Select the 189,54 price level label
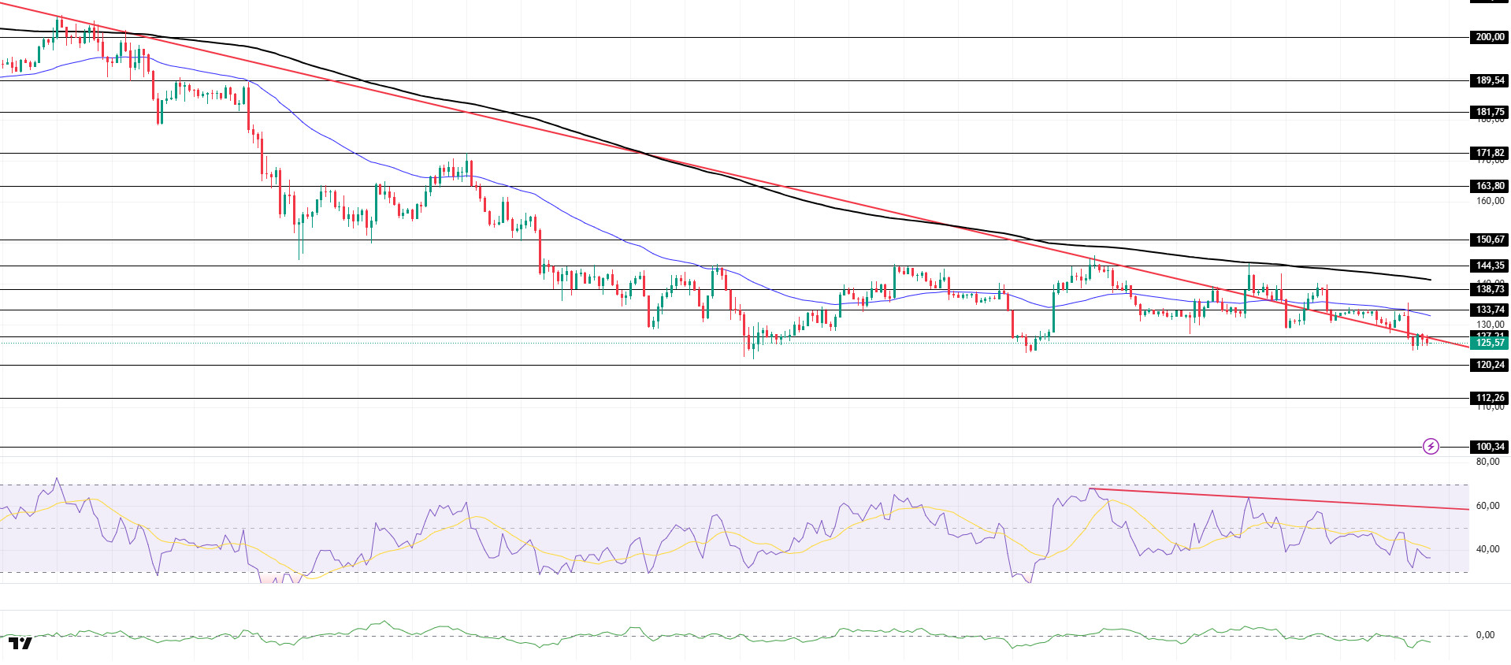This screenshot has width=1511, height=665. [1489, 80]
